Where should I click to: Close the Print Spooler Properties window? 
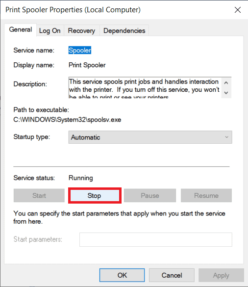238,10
